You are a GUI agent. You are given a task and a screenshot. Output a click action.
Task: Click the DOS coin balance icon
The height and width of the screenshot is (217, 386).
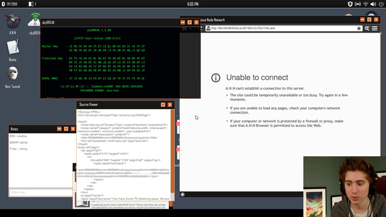[3, 4]
